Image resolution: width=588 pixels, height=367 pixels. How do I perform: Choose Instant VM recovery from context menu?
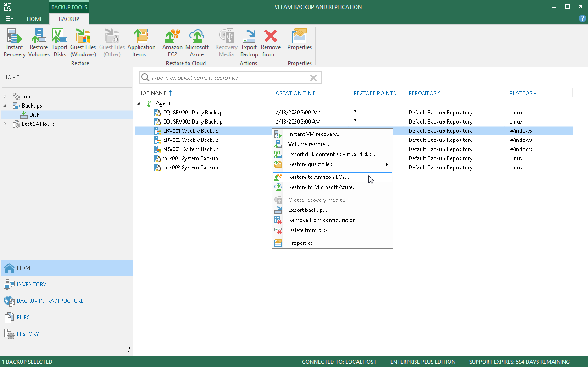tap(333, 134)
